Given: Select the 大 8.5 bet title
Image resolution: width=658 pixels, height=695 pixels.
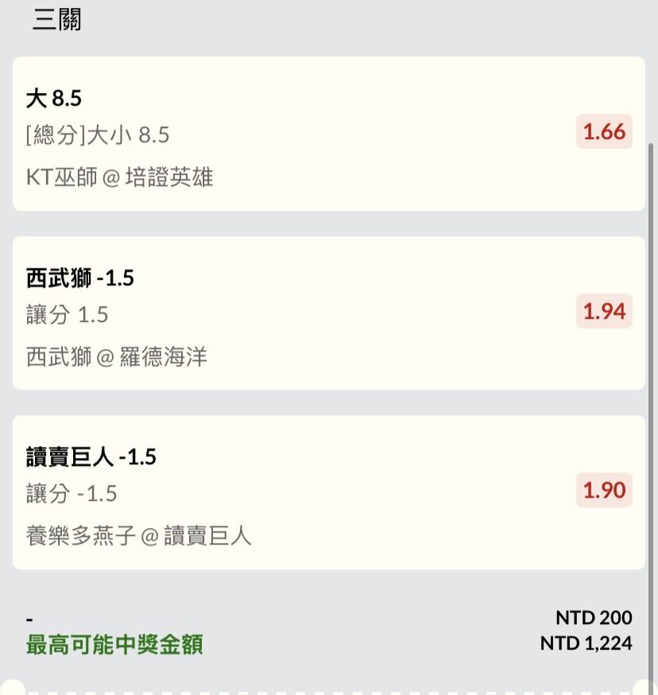Looking at the screenshot, I should click(54, 99).
